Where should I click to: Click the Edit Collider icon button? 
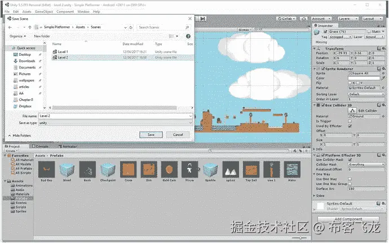pos(352,111)
